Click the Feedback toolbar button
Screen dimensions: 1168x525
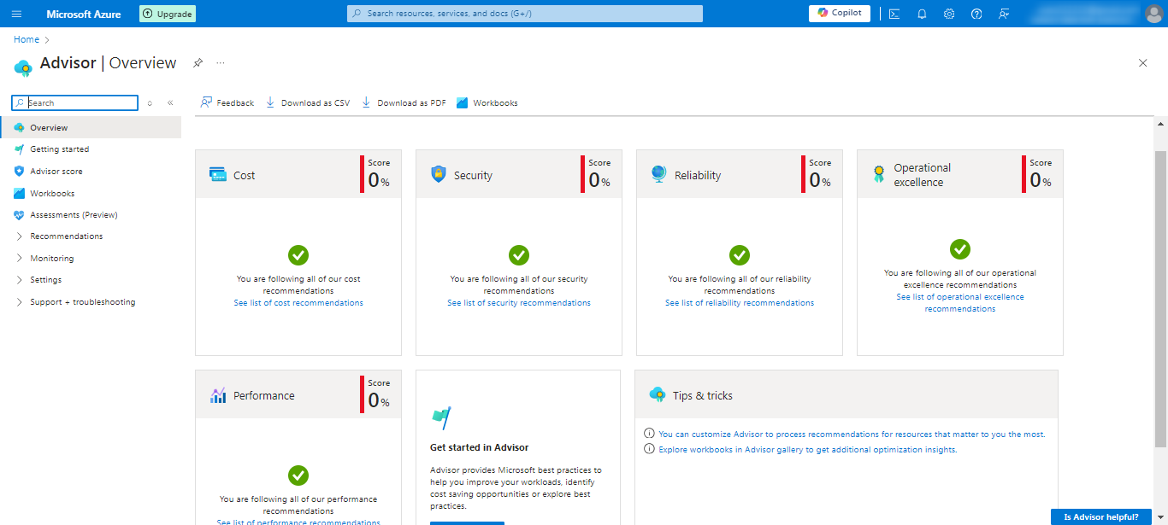pyautogui.click(x=227, y=102)
